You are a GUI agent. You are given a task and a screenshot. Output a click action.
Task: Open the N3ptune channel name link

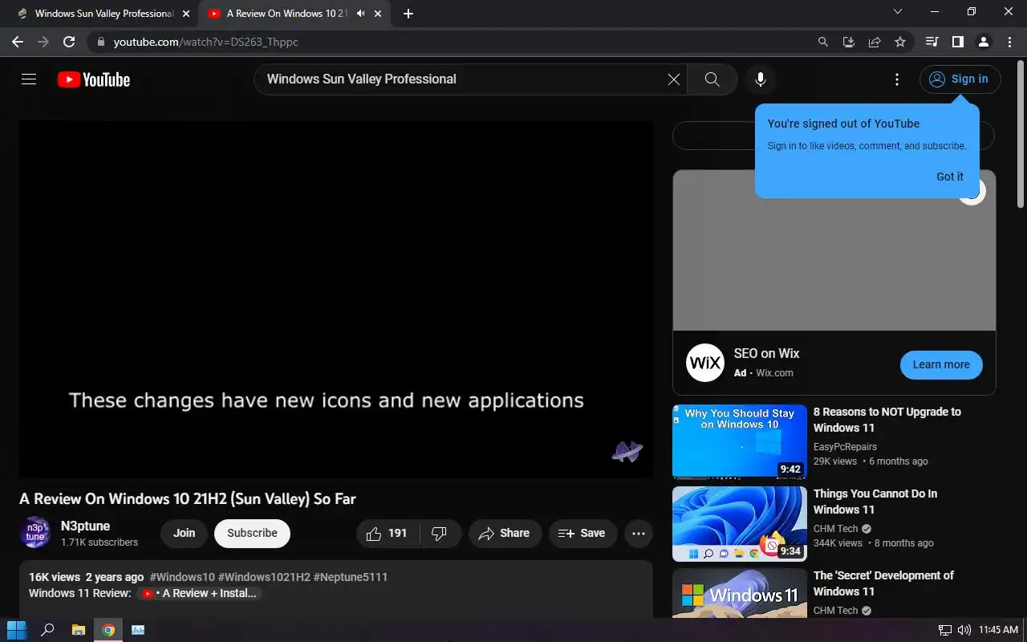[85, 526]
